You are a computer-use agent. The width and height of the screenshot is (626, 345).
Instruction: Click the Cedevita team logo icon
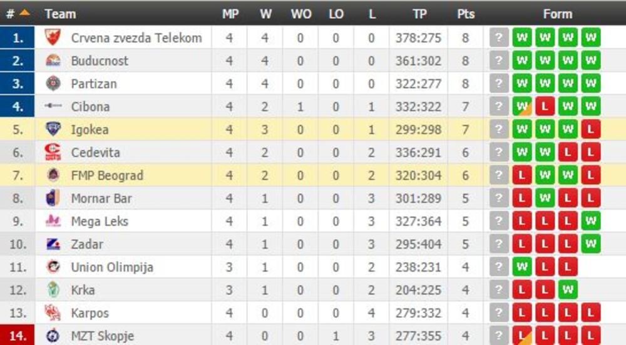(x=53, y=152)
